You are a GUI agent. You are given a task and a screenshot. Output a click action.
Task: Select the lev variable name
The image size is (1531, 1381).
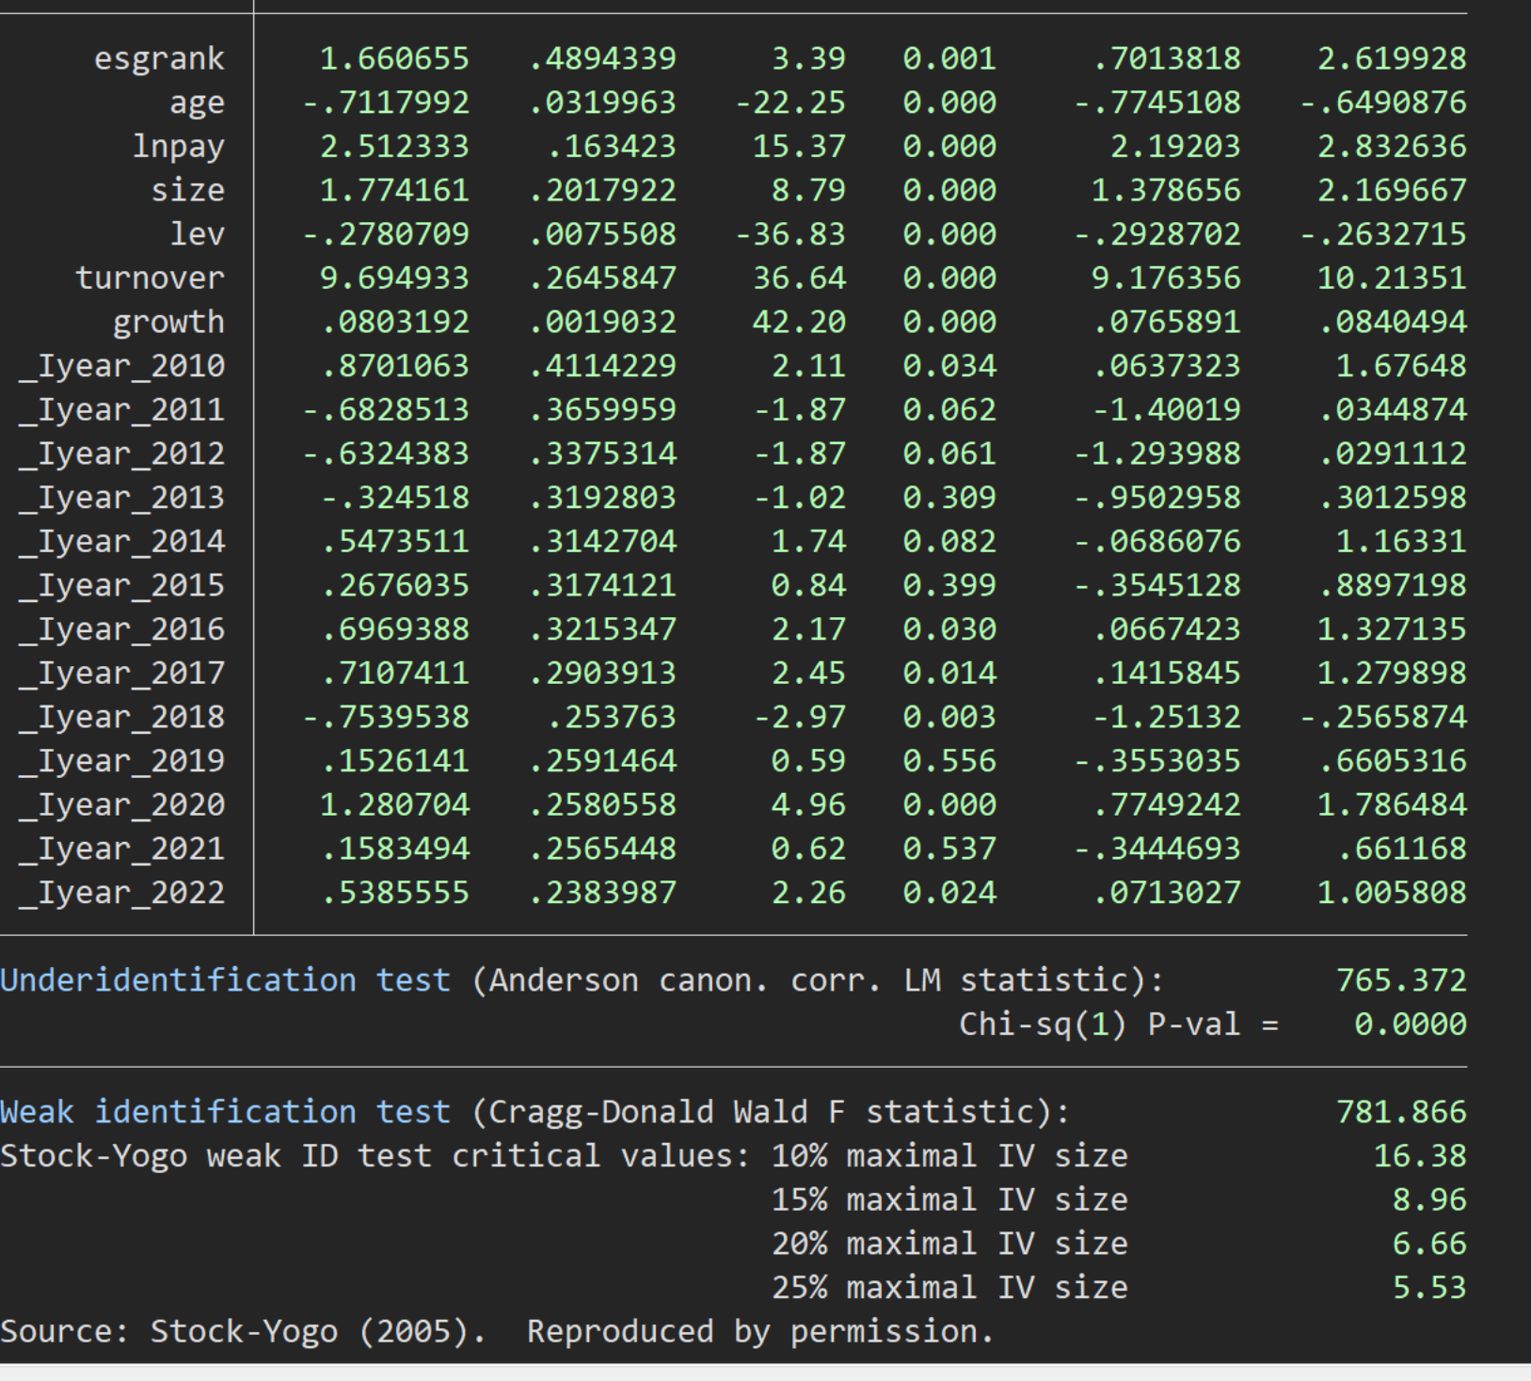coord(197,234)
